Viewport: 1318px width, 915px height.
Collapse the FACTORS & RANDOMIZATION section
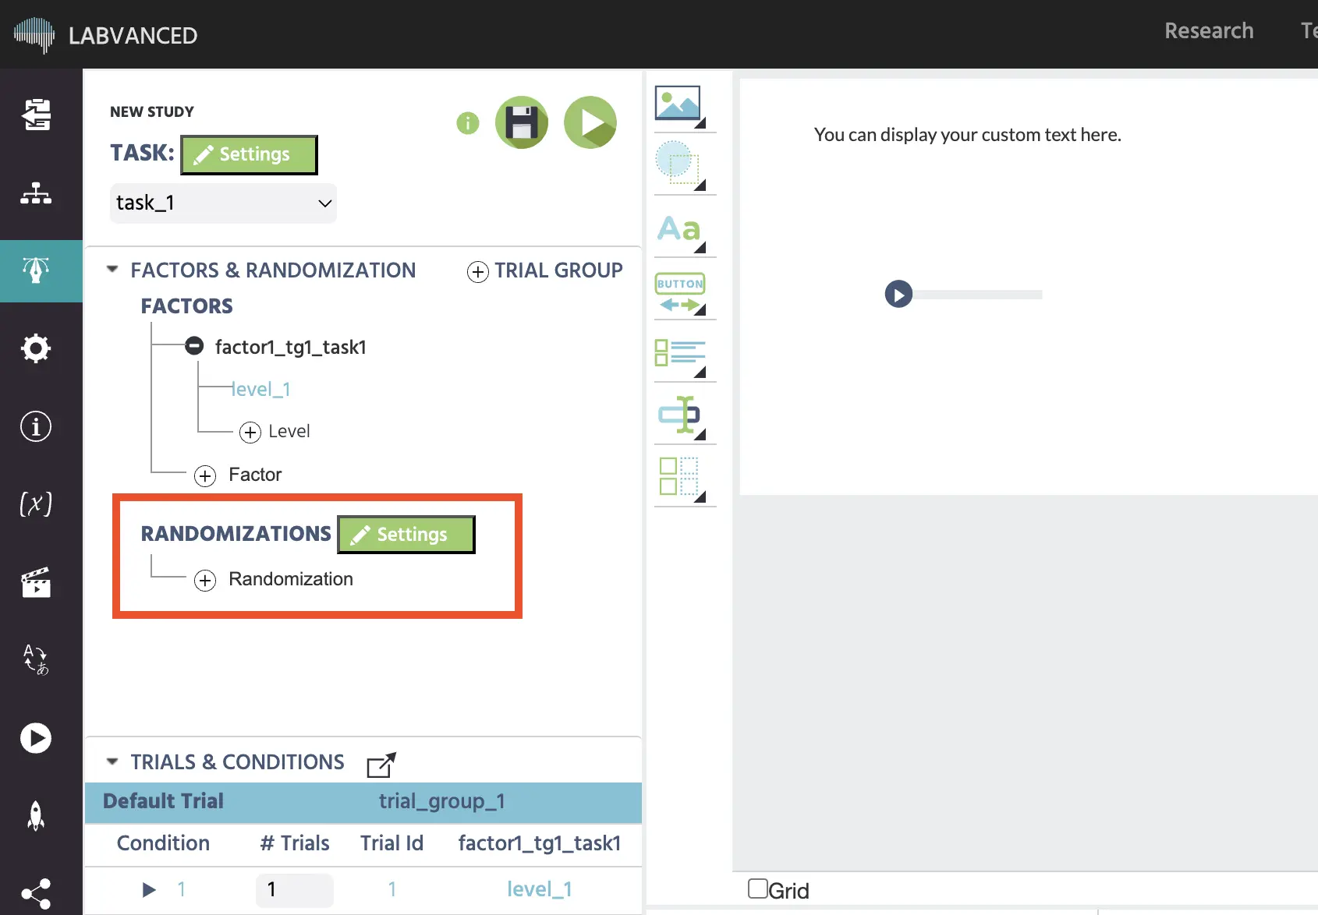click(112, 269)
